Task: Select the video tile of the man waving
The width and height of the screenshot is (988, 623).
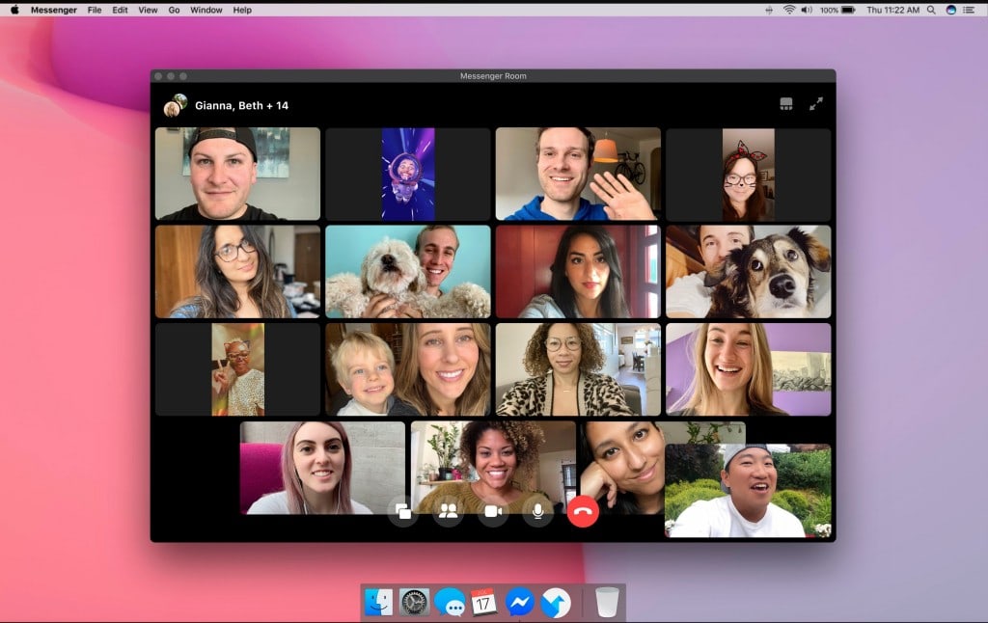Action: pos(577,174)
